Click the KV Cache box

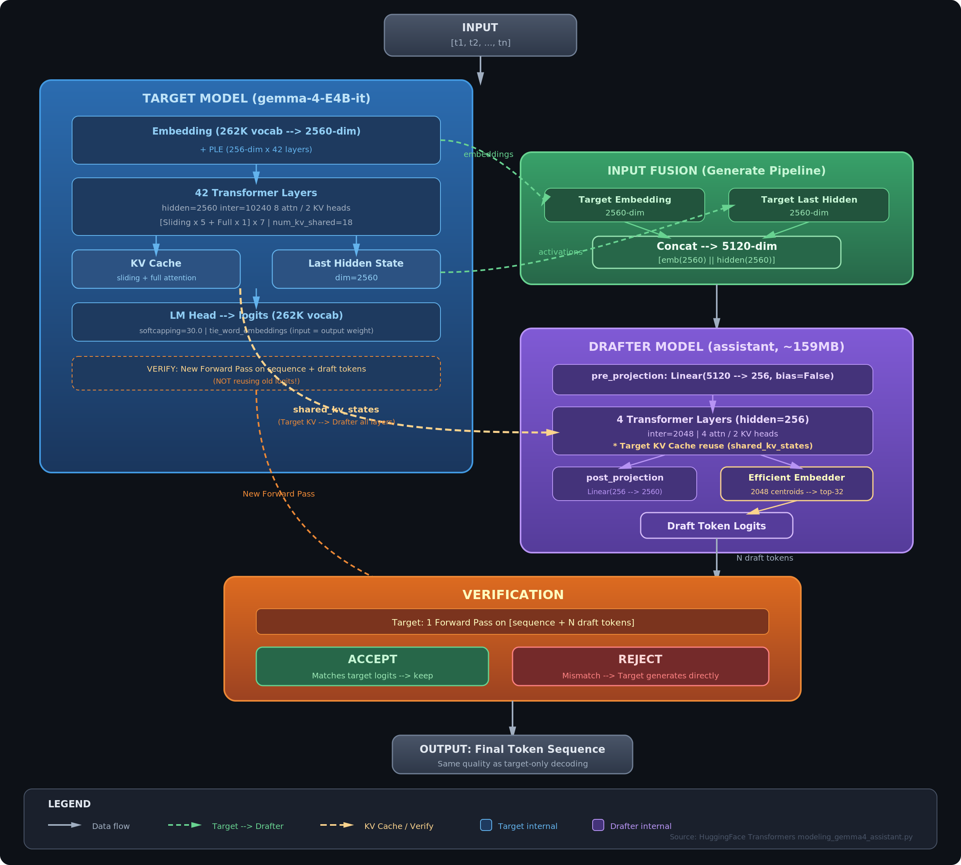point(156,269)
